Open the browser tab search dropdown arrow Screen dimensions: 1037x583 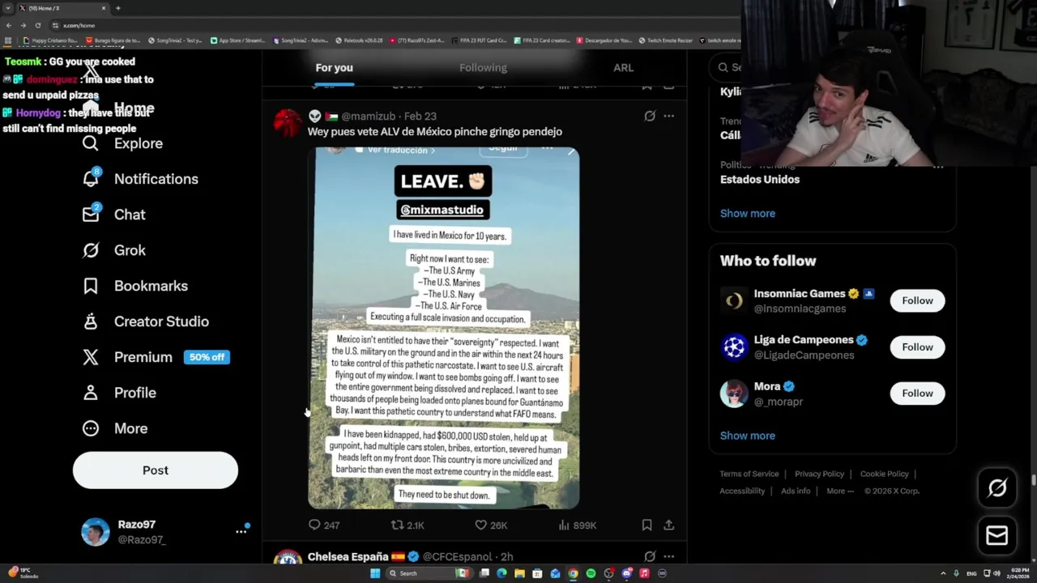point(8,8)
